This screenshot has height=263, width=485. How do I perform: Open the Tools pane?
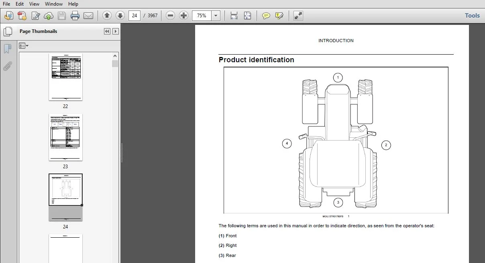pos(472,16)
